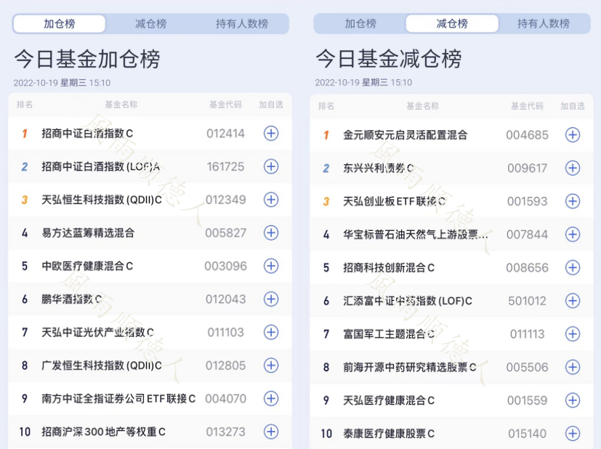Add 天弘恒生科技指数(QDII)C to watchlist

[x=271, y=200]
